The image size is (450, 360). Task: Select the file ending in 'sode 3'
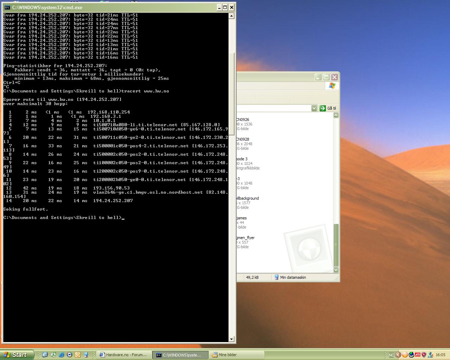[248, 163]
